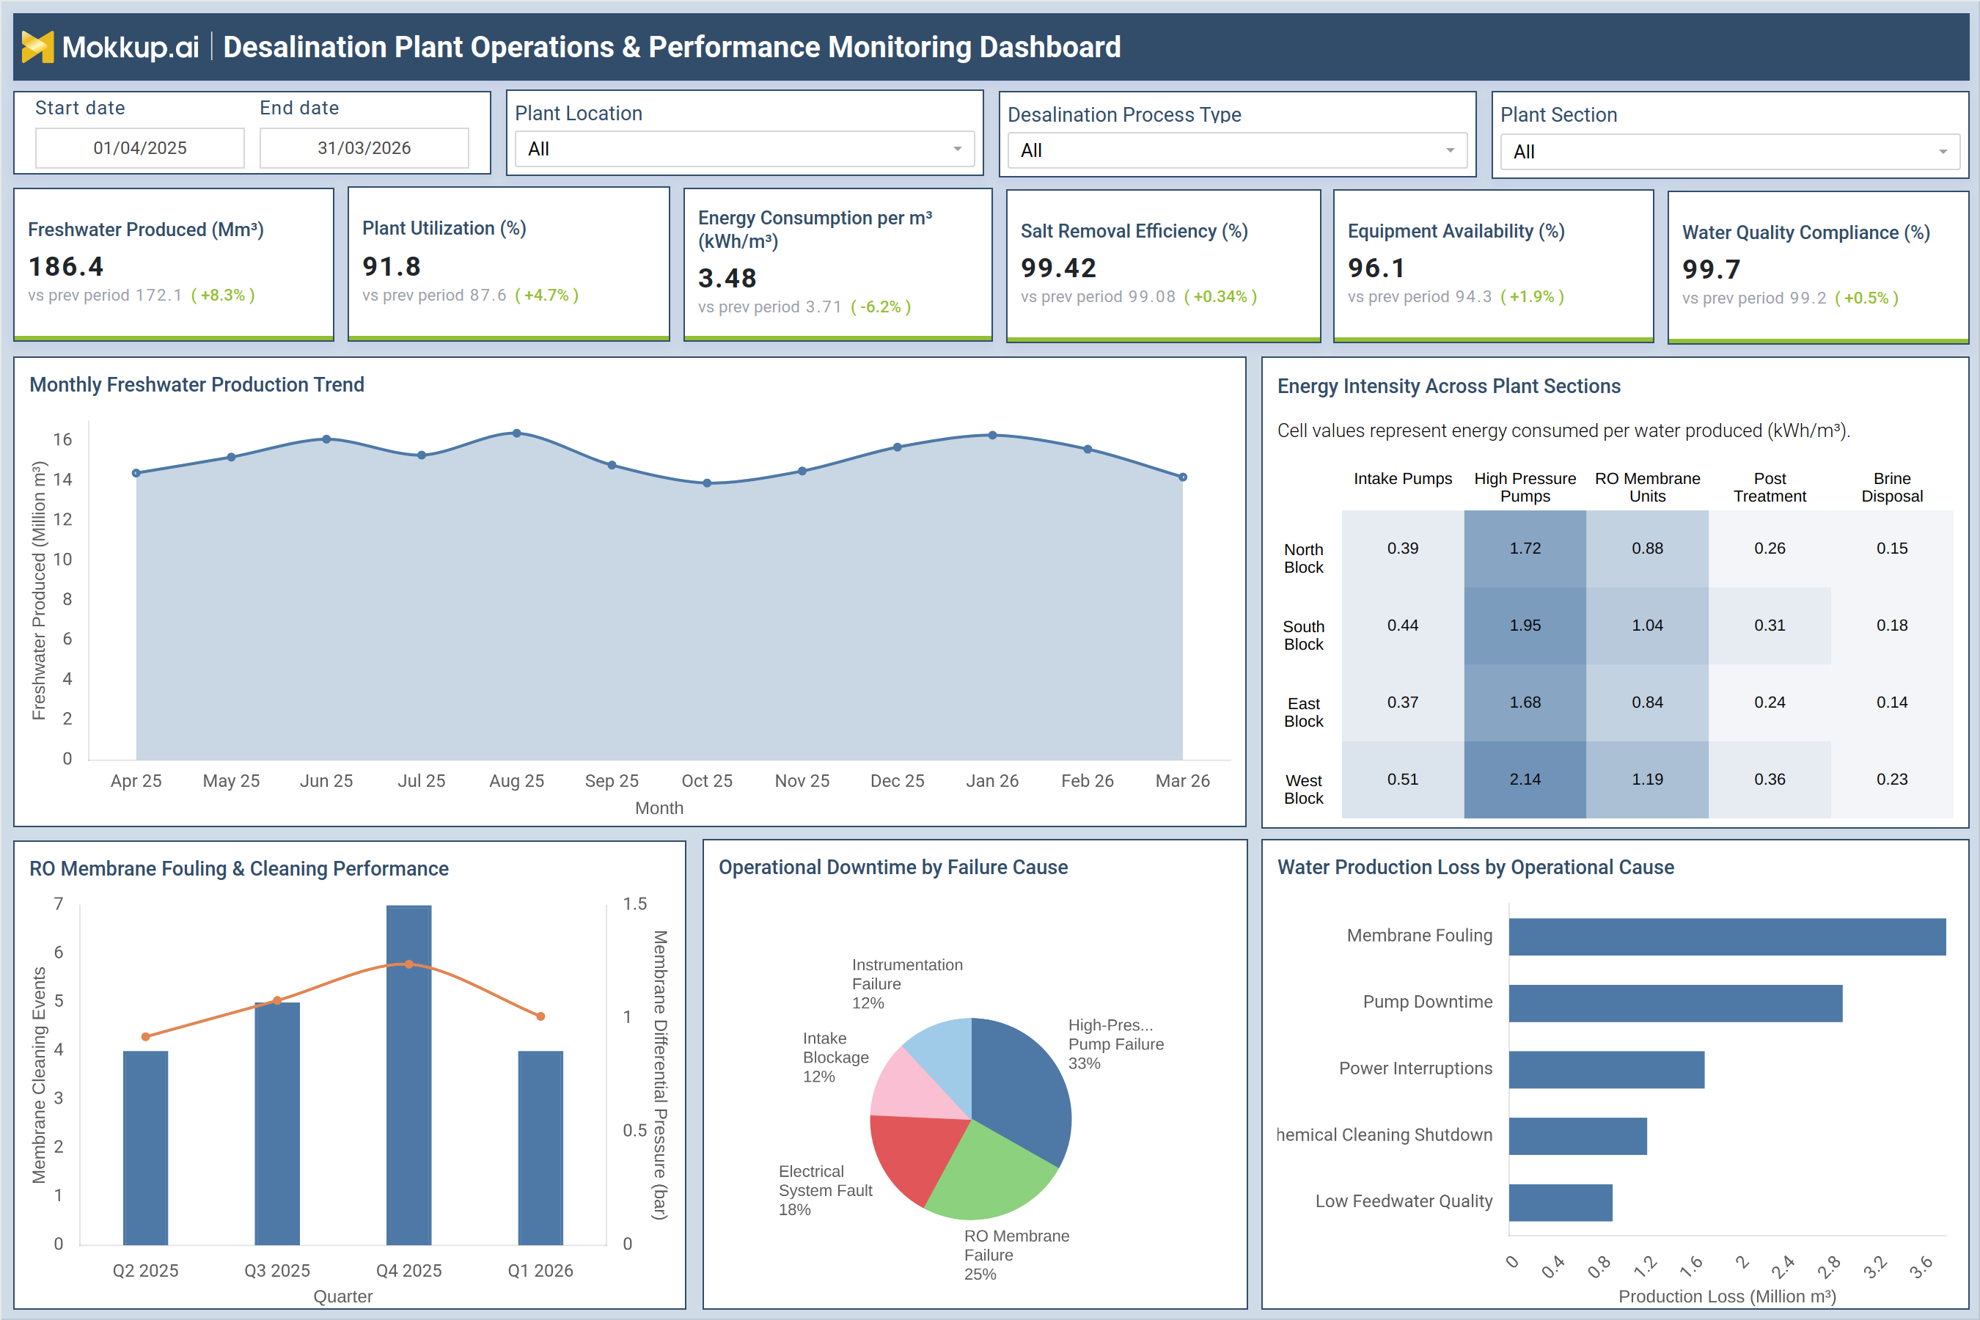Click the Brine Disposal column header
The width and height of the screenshot is (1980, 1320).
click(1891, 488)
